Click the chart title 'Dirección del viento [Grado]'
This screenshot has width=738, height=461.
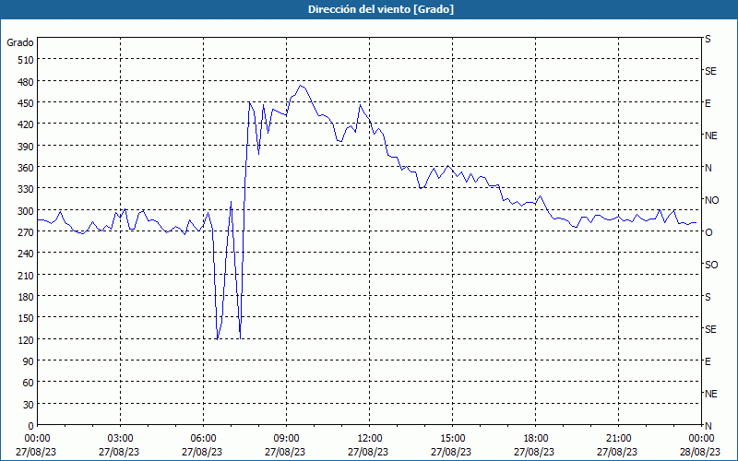tap(381, 9)
